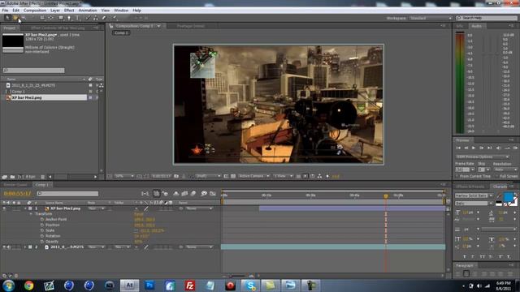Toggle video eye for layer 2 footage
Image resolution: width=520 pixels, height=292 pixels.
4,247
